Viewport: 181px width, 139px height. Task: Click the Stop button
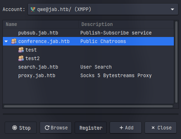(x=21, y=128)
